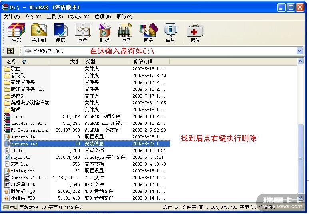Minimize the WinRAR window

click(x=281, y=8)
